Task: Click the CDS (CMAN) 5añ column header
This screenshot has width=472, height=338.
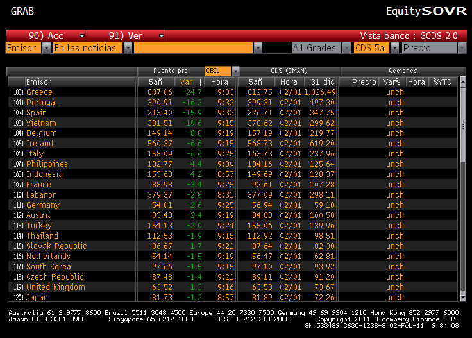Action: [256, 82]
